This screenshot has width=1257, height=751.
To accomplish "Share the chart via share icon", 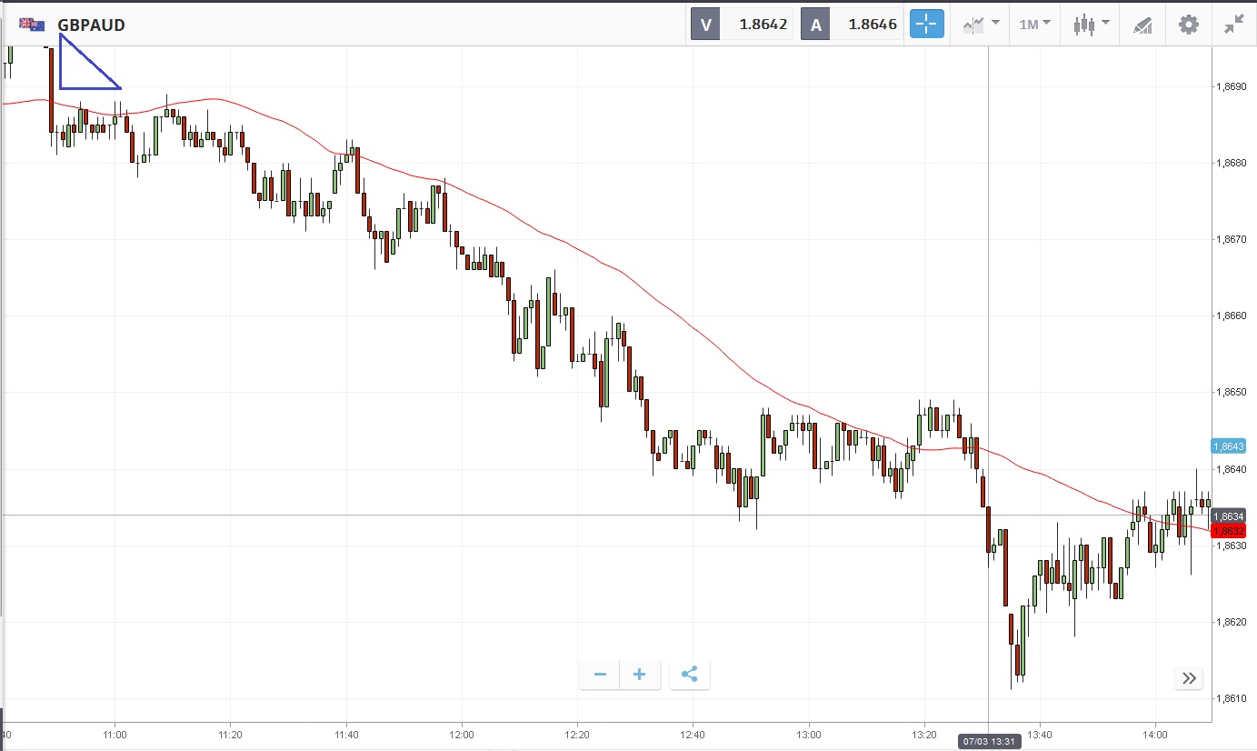I will pos(689,675).
